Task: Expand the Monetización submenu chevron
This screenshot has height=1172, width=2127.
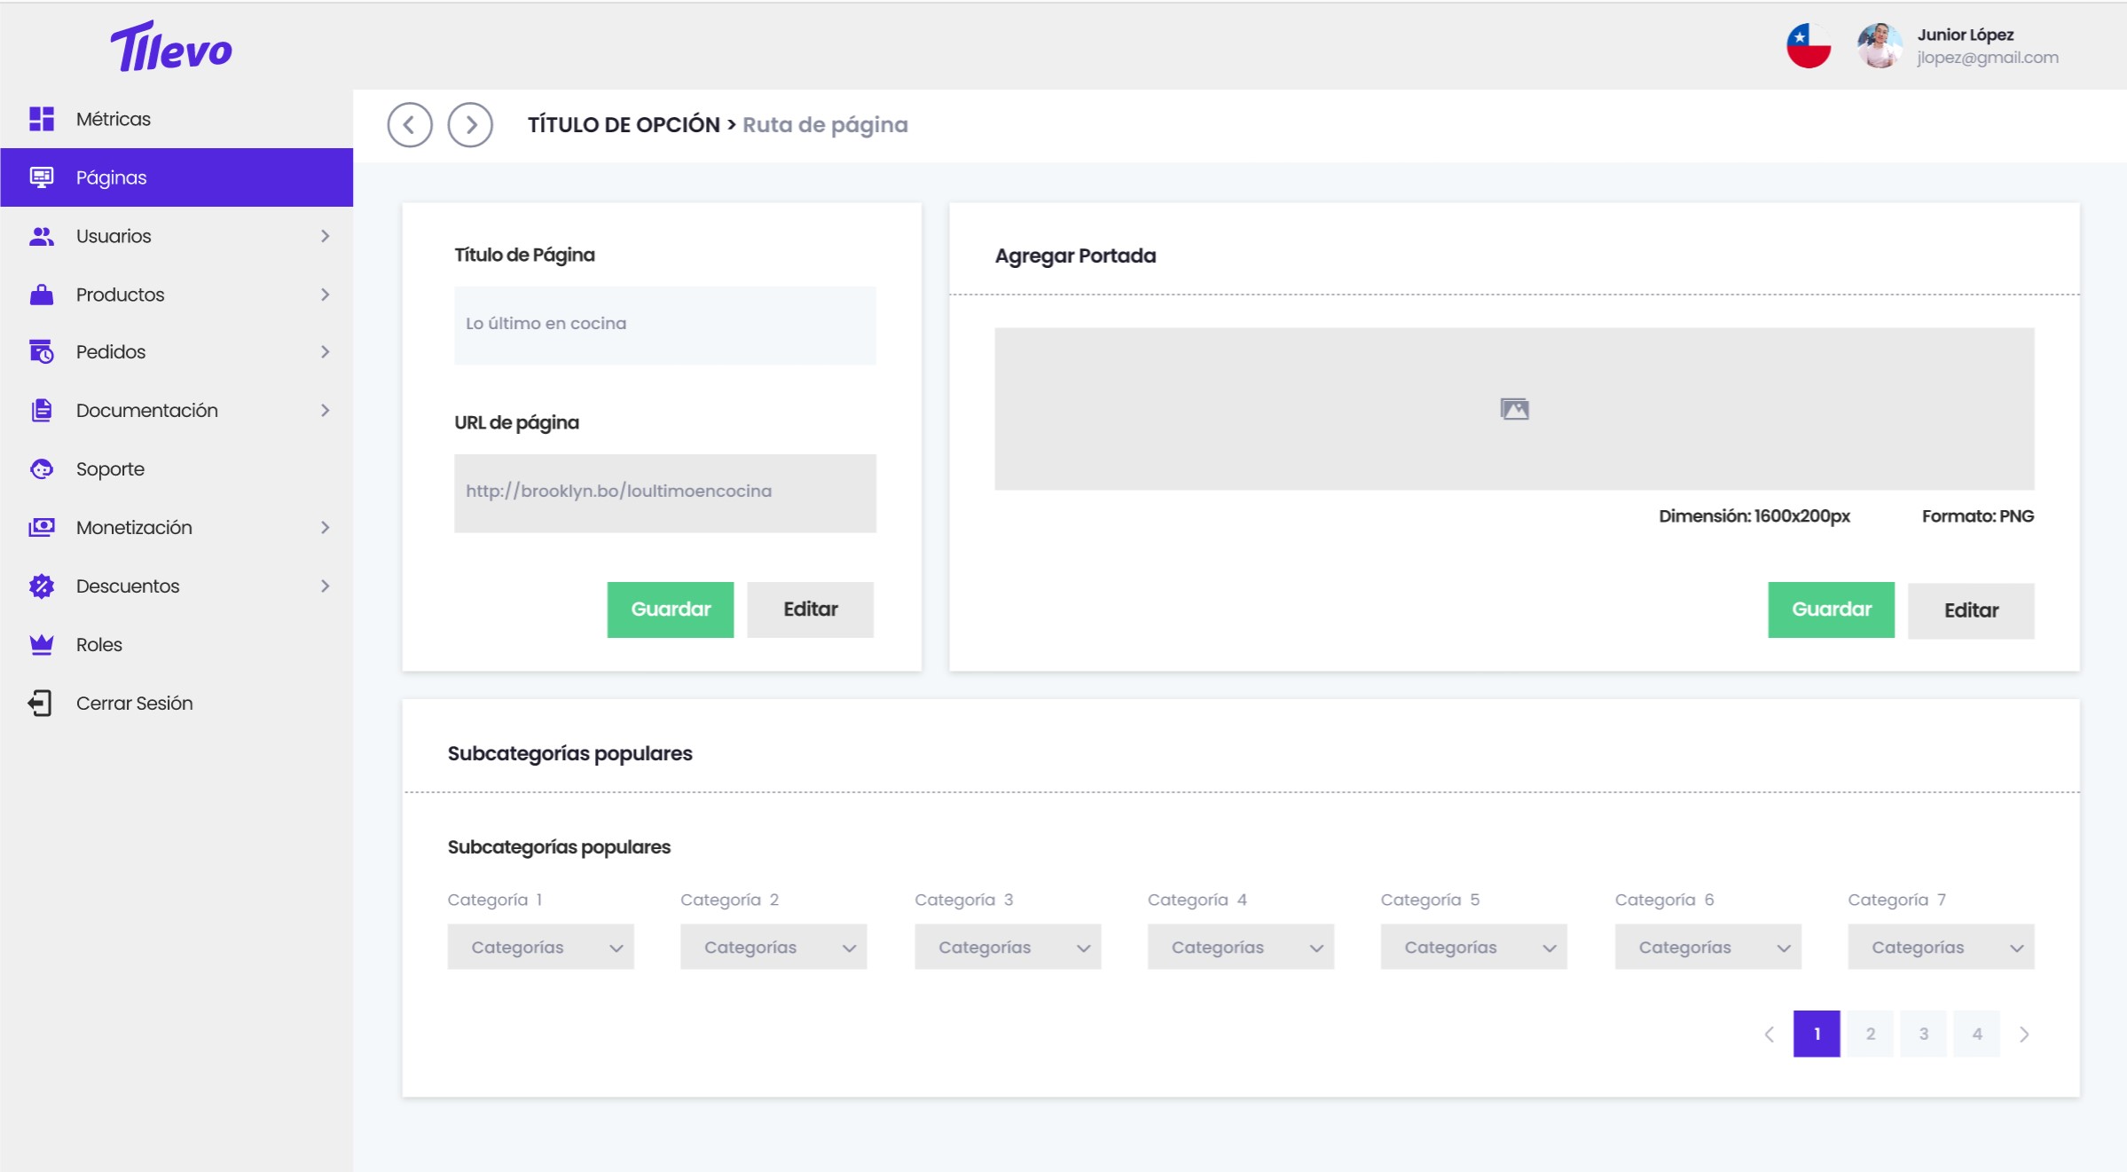Action: coord(326,527)
